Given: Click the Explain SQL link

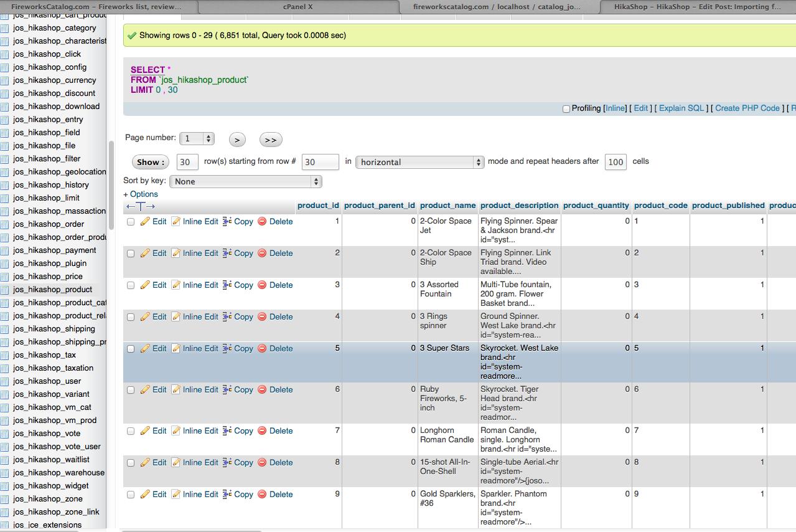Looking at the screenshot, I should point(681,108).
